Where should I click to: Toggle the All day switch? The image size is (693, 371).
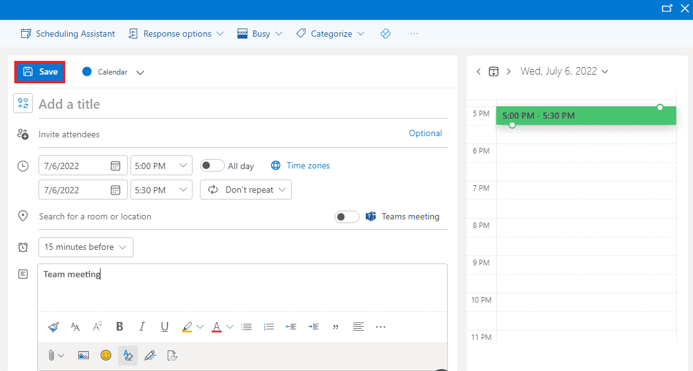point(212,166)
